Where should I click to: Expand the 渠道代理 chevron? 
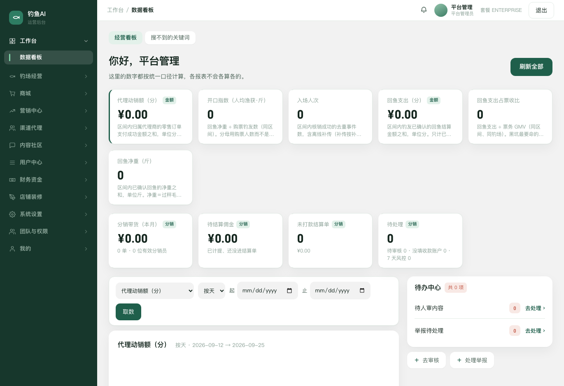point(86,128)
